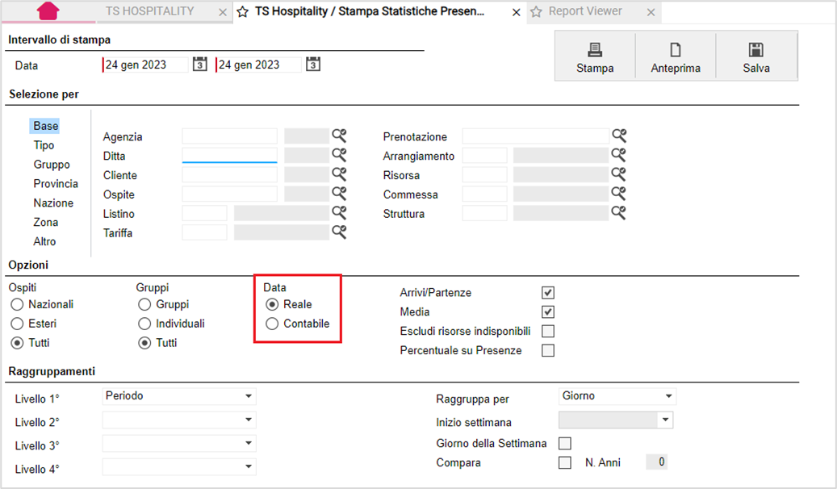Select Reale date radio option
The height and width of the screenshot is (489, 837).
click(x=272, y=304)
